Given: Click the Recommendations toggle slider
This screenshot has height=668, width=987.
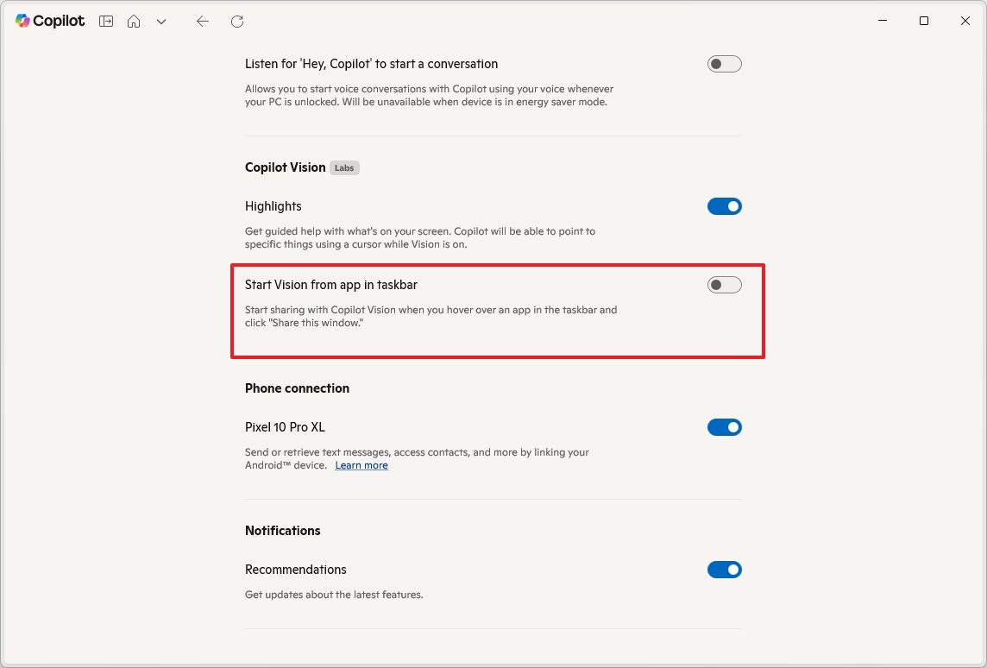Looking at the screenshot, I should (x=724, y=569).
